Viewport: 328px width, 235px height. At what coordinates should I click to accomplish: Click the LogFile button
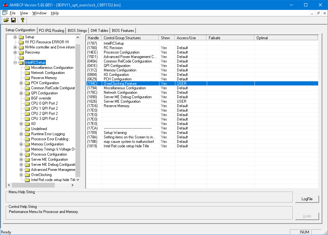click(307, 199)
